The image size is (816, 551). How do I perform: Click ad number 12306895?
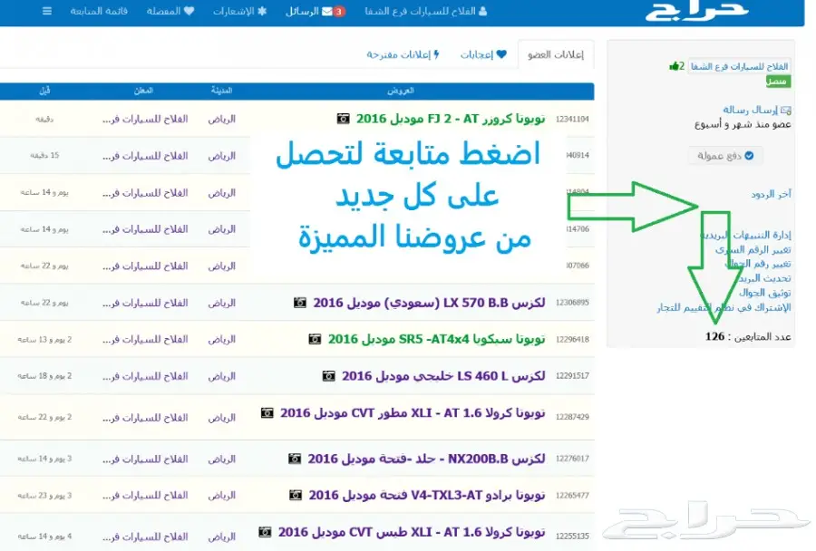coord(572,303)
